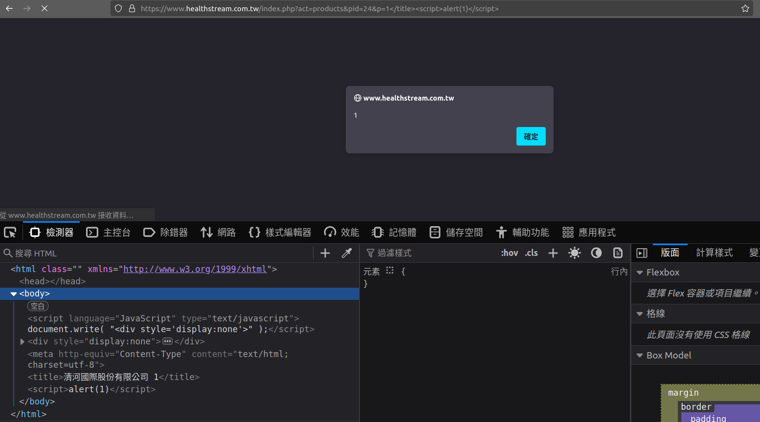Toggle the .cls class panel
Image resolution: width=760 pixels, height=422 pixels.
pyautogui.click(x=531, y=253)
